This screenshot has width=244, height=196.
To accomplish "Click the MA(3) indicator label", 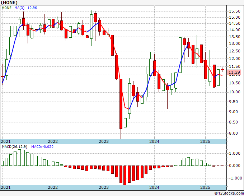I will click(19, 8).
